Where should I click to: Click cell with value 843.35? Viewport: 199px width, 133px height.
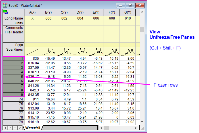pos(32,95)
